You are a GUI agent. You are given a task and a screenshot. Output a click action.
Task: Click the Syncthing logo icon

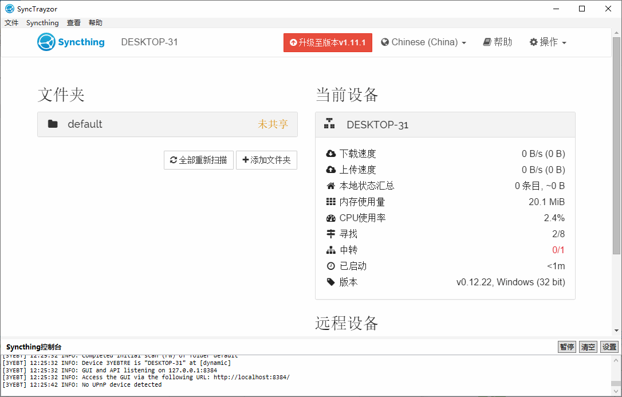tap(46, 42)
